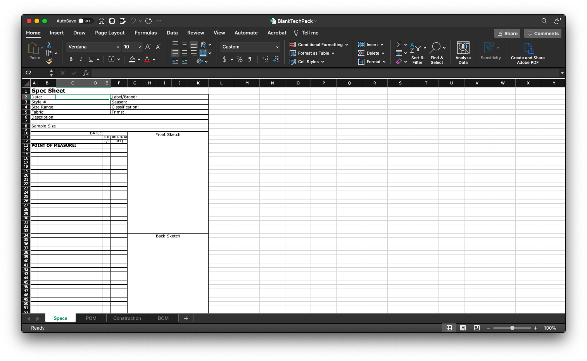This screenshot has width=587, height=361.
Task: Click the zoom slider handle
Action: [512, 328]
